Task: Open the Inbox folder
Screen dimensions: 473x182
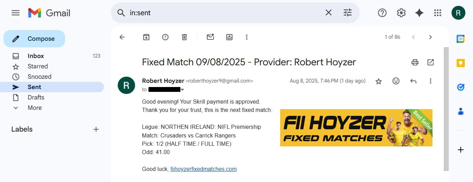Action: [36, 56]
